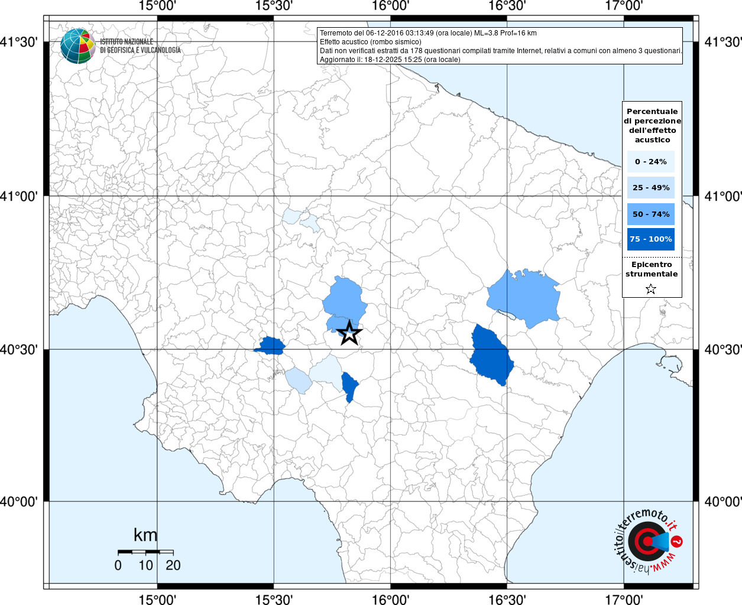
Task: Click the 'Percentuale di percezione dell'effetto acustico' legend title
Action: (652, 125)
